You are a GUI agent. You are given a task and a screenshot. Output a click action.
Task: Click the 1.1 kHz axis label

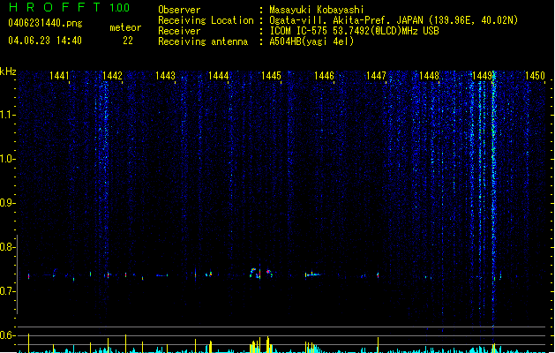(7, 115)
